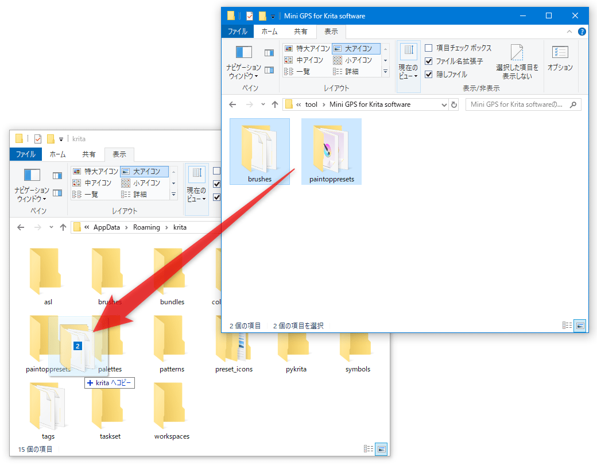This screenshot has width=597, height=465.
Task: Collapse the ribbon with the chevron button
Action: click(x=569, y=32)
